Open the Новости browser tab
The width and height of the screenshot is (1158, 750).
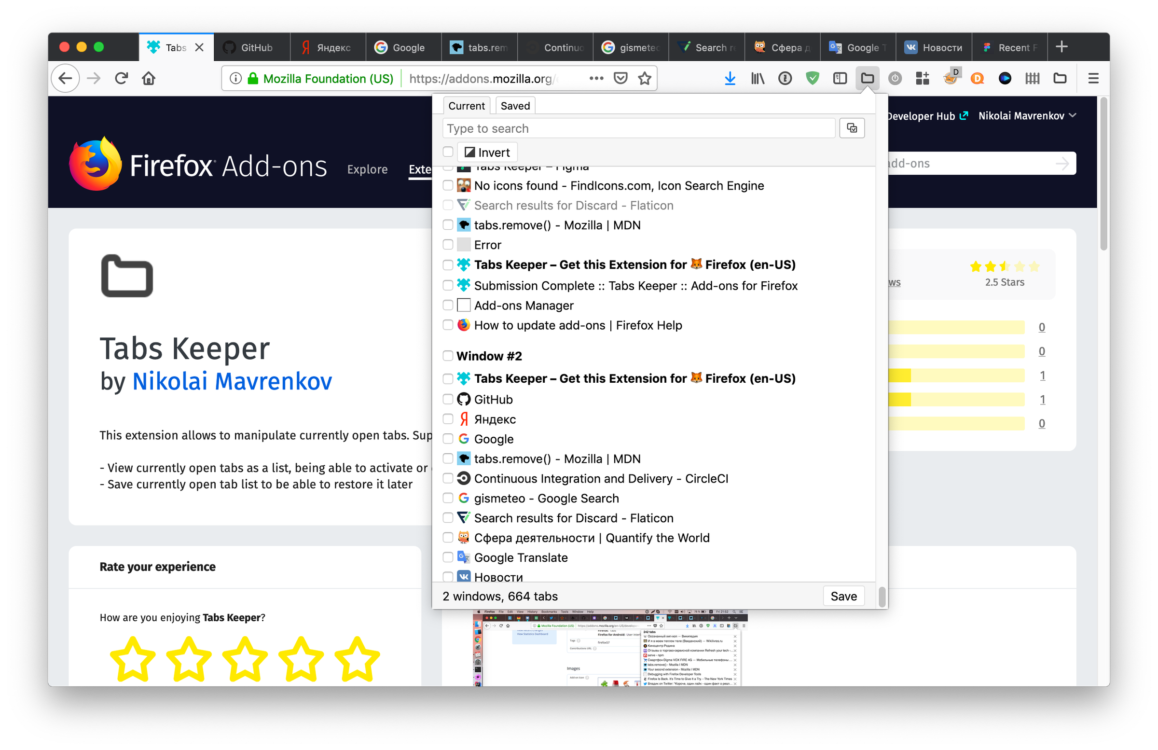click(x=933, y=47)
